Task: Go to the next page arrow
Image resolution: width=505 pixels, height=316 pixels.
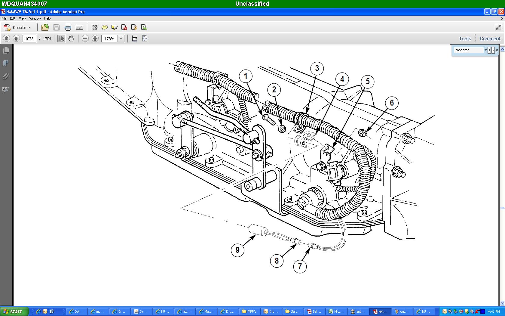Action: coord(16,39)
